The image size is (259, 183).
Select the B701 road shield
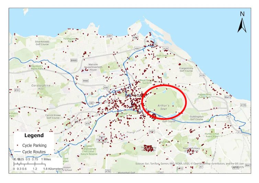click(x=17, y=90)
